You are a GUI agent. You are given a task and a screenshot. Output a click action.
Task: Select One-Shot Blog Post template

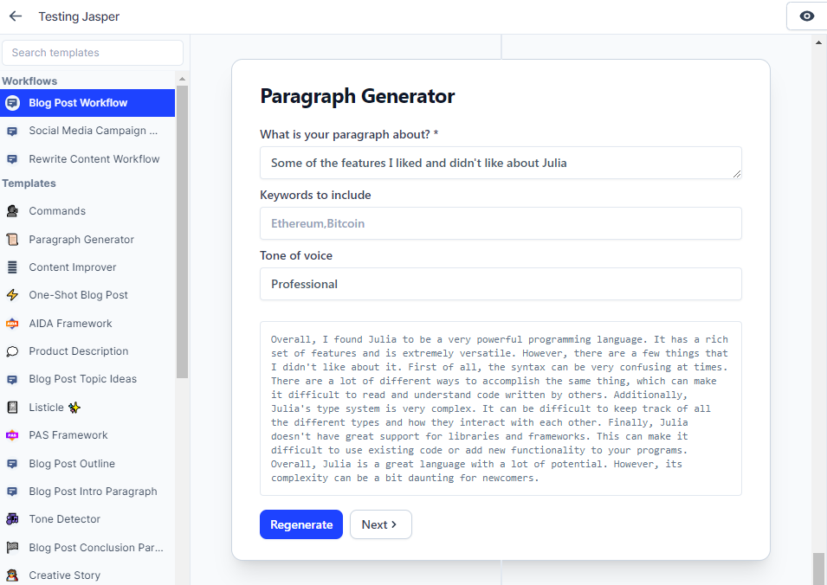(87, 295)
